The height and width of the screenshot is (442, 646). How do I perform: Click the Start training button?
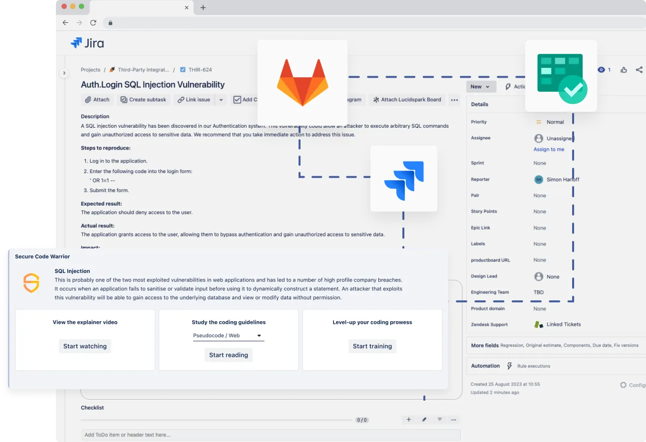point(372,346)
